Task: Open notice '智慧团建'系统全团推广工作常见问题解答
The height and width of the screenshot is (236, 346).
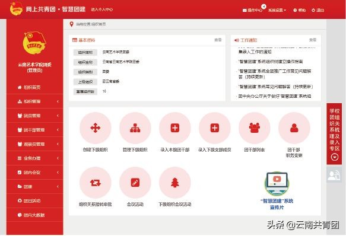Action: coord(275,74)
